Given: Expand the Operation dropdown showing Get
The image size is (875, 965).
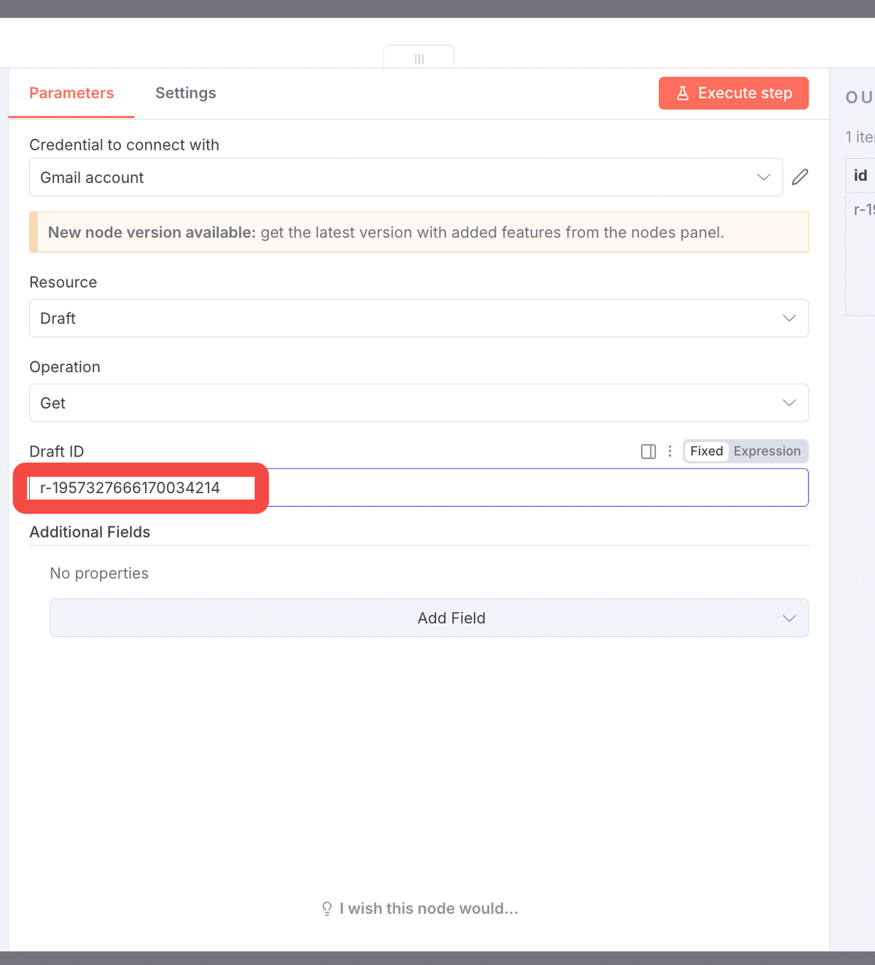Looking at the screenshot, I should 419,403.
